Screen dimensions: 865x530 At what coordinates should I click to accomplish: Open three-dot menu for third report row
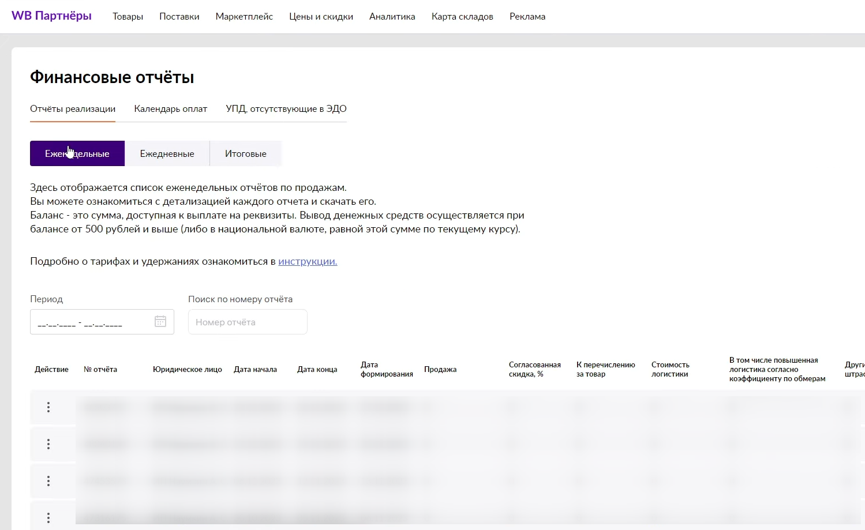tap(48, 481)
